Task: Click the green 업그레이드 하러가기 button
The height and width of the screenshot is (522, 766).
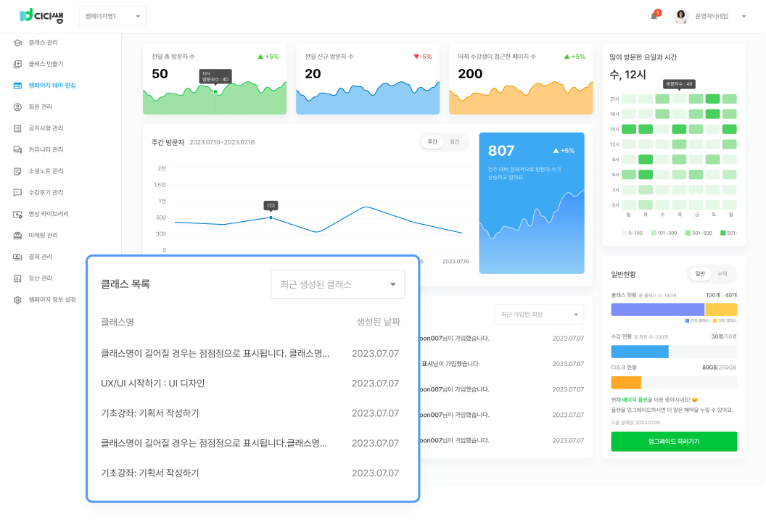Action: (674, 442)
